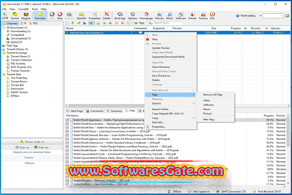The image size is (292, 195).
Task: Uncheck the Nayak Data Structures and Algorithms file
Action: tap(67, 150)
